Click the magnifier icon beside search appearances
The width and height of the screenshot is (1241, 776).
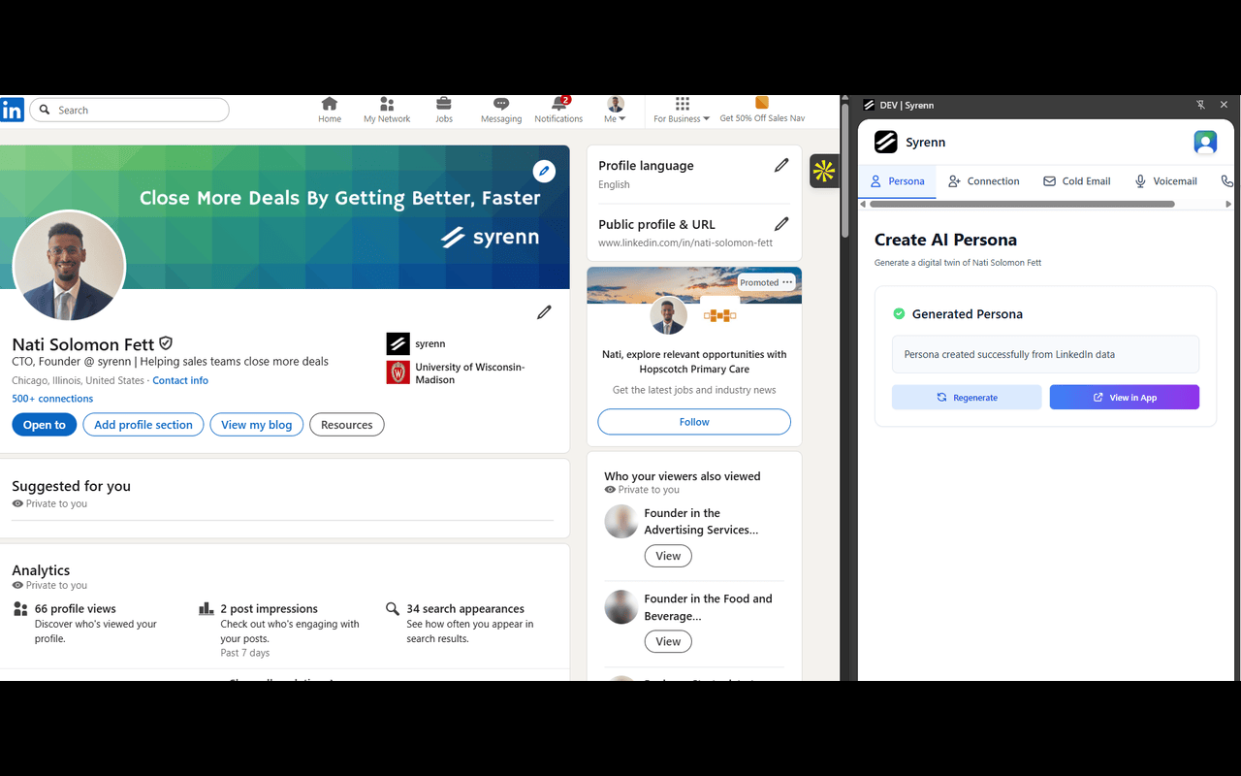coord(393,609)
